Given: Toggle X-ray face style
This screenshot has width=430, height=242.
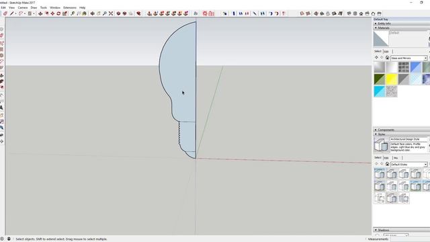Looking at the screenshot, I should (x=302, y=13).
